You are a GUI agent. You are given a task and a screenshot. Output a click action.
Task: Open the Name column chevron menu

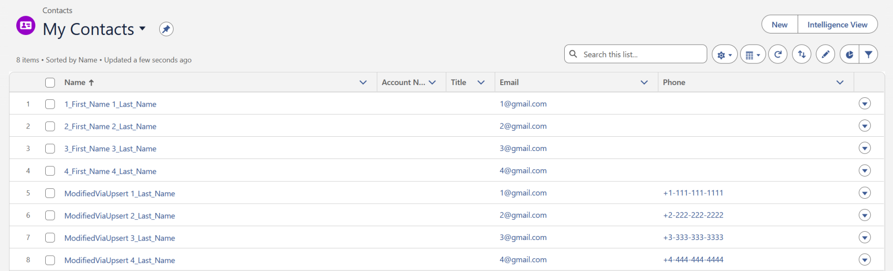pyautogui.click(x=363, y=83)
